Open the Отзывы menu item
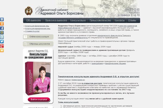 click(132, 20)
